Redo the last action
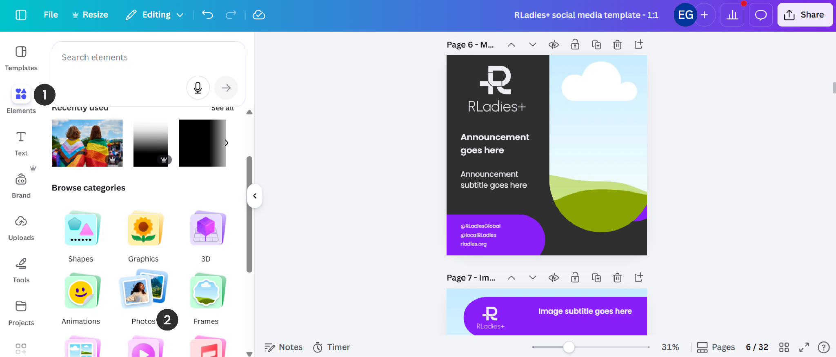Screen dimensions: 836x357 [231, 15]
